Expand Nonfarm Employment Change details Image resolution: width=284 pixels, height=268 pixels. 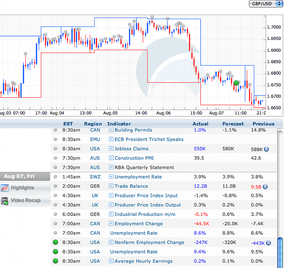[x=111, y=242]
